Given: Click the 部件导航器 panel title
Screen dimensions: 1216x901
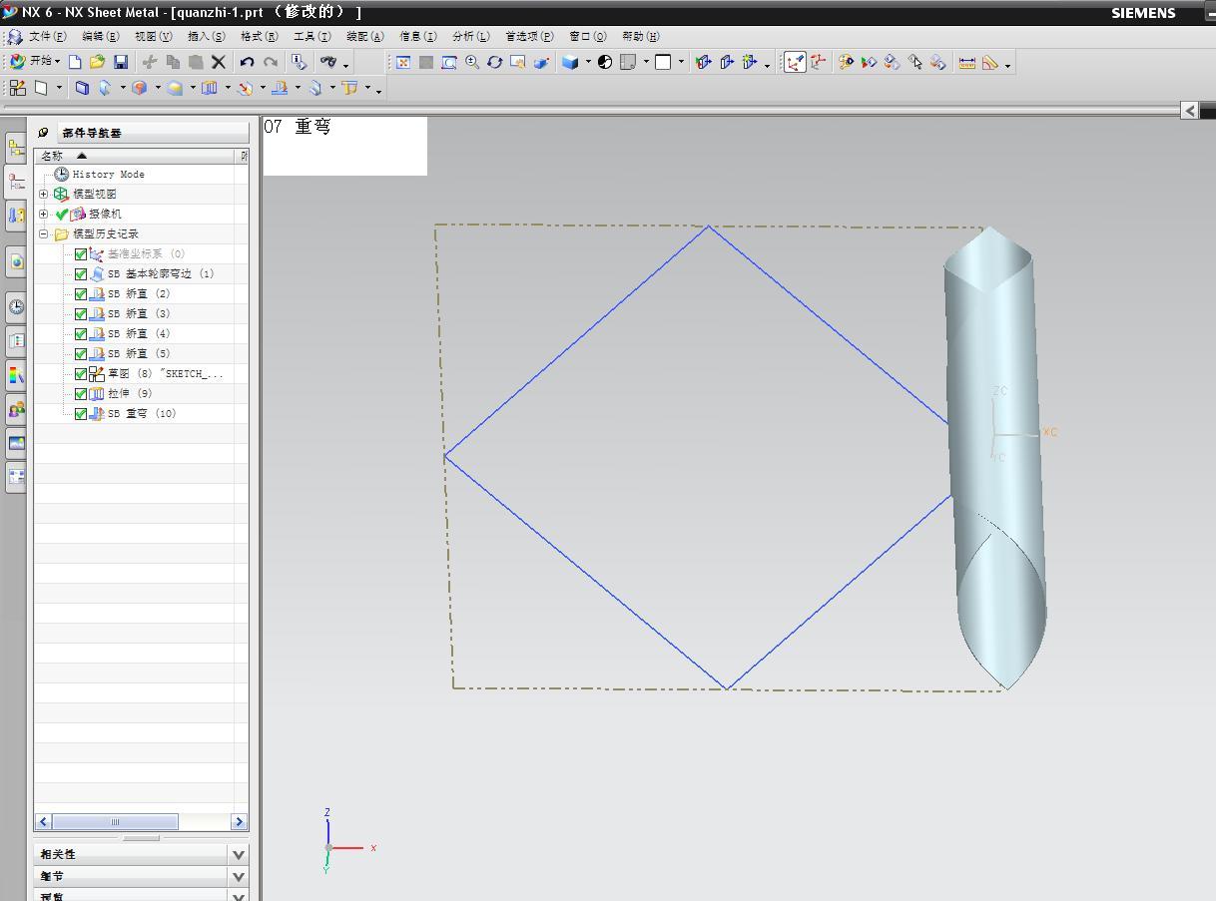Looking at the screenshot, I should pos(92,133).
